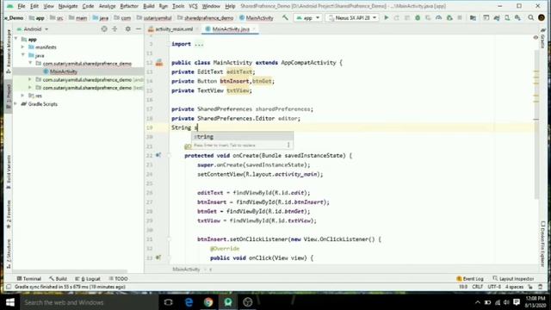Open the Help menu
Screen dimensions: 551x310
[230, 6]
